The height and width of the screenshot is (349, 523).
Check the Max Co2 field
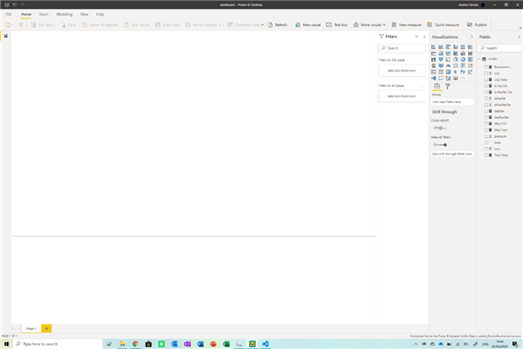(x=486, y=123)
